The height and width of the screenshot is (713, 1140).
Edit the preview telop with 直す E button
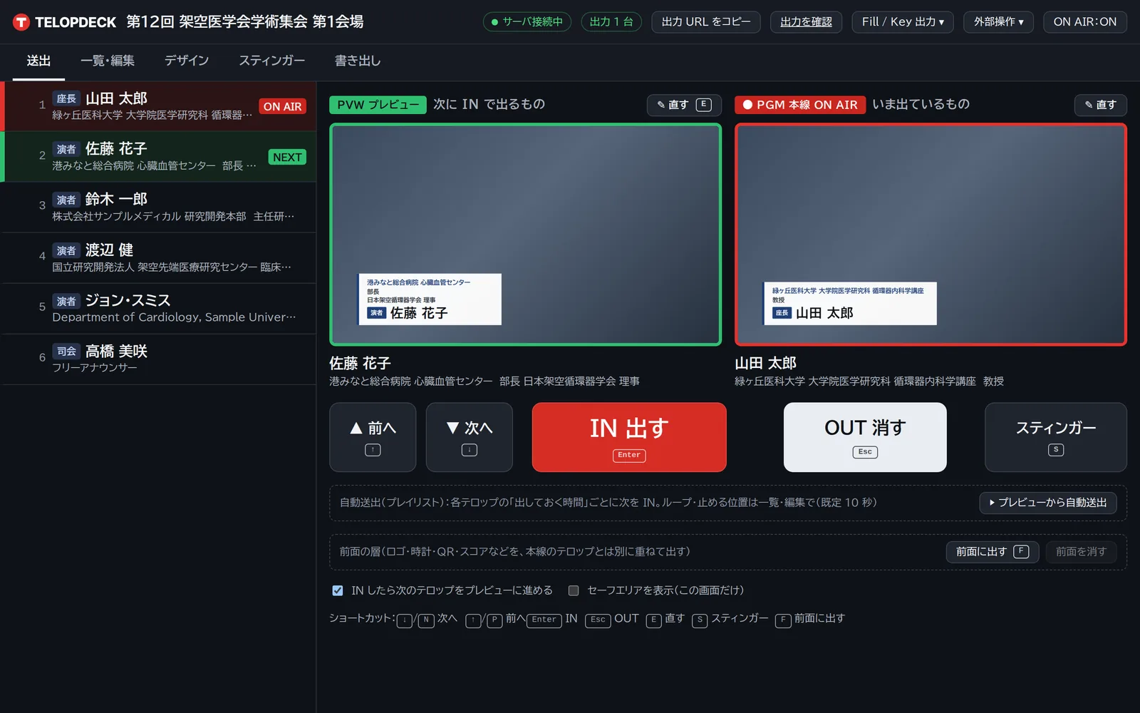click(684, 105)
